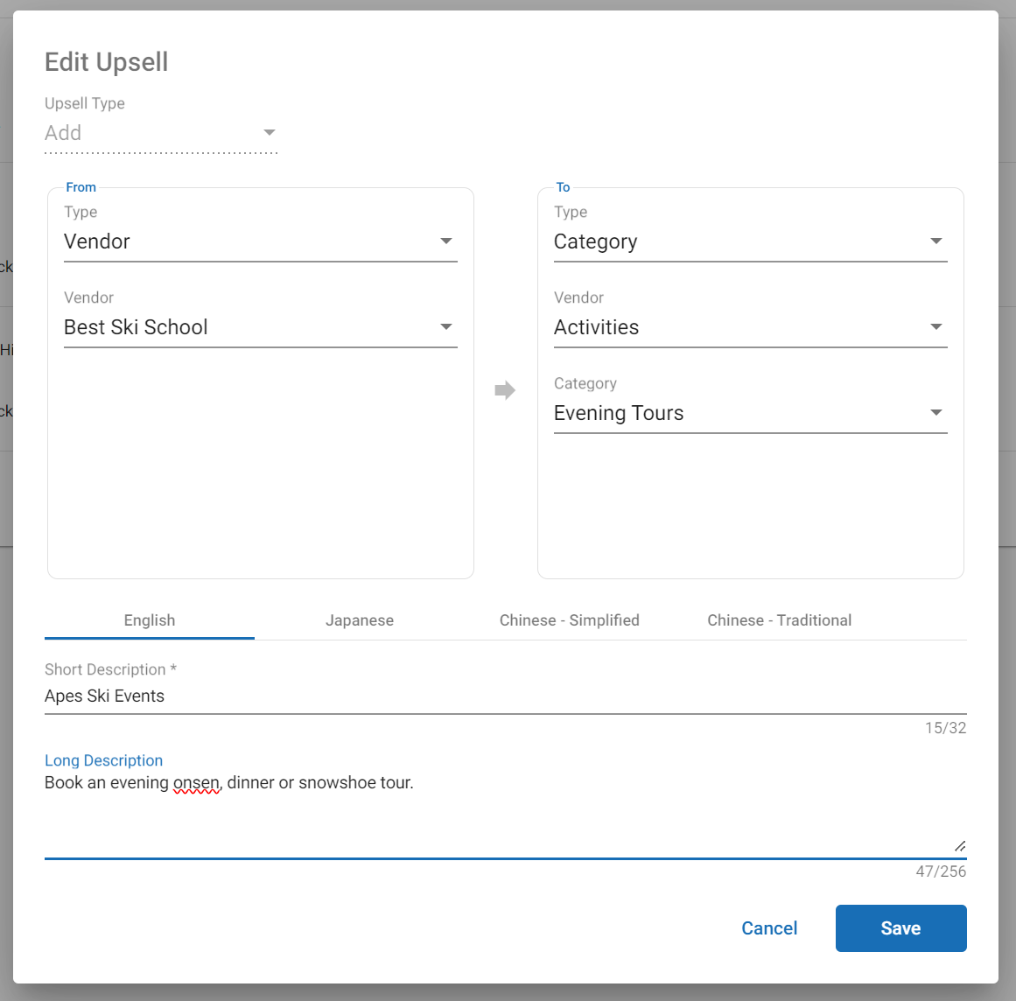This screenshot has width=1016, height=1001.
Task: Open the Category dropdown set to Evening Tours
Action: [x=735, y=413]
